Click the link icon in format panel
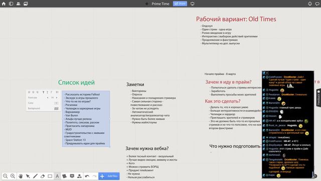 tap(57, 92)
